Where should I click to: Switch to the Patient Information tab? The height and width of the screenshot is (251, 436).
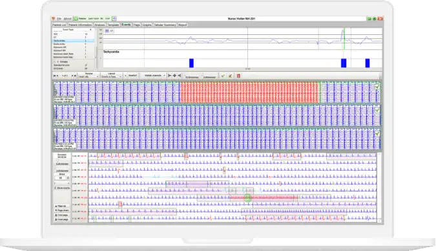pos(80,25)
